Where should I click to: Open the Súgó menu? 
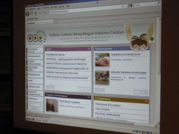(x=68, y=6)
